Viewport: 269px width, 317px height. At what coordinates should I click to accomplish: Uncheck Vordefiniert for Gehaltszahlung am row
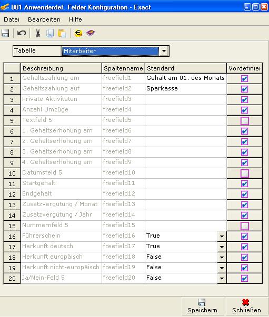[x=244, y=79]
